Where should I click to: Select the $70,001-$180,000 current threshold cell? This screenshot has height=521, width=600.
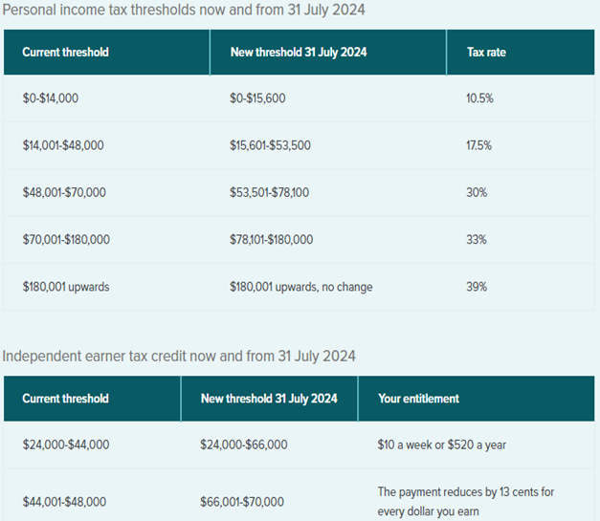66,239
